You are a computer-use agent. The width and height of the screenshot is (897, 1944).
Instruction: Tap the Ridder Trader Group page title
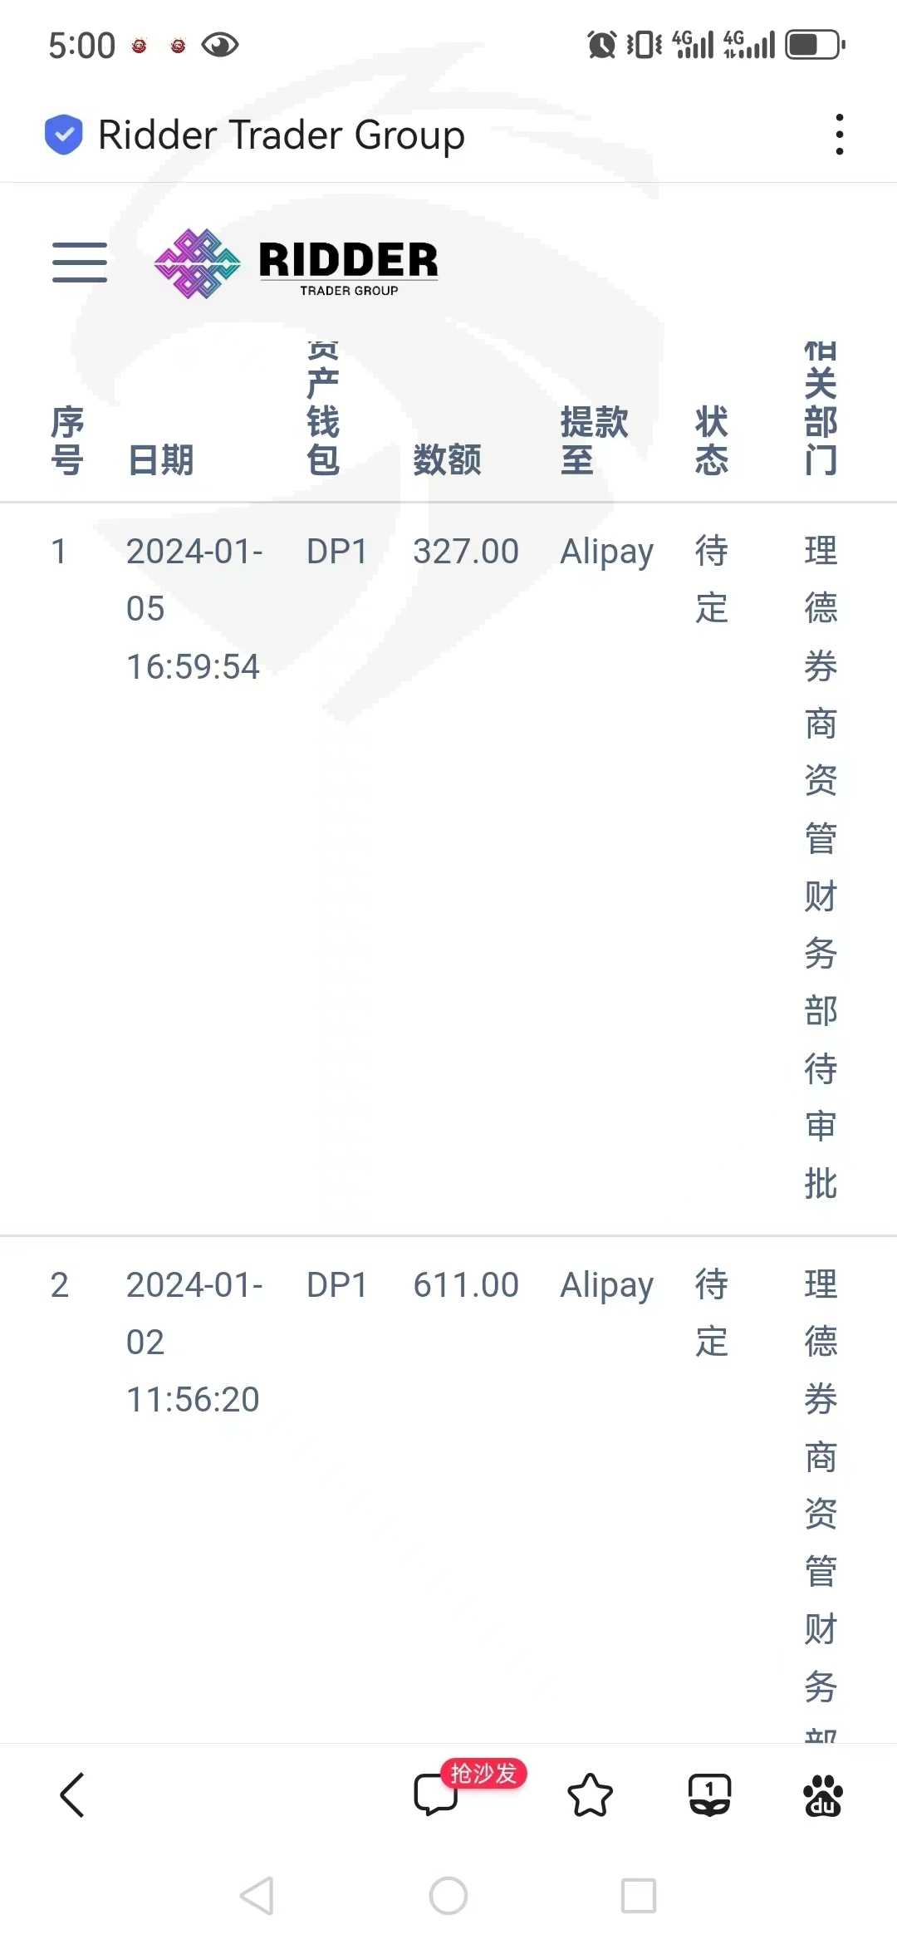(282, 135)
